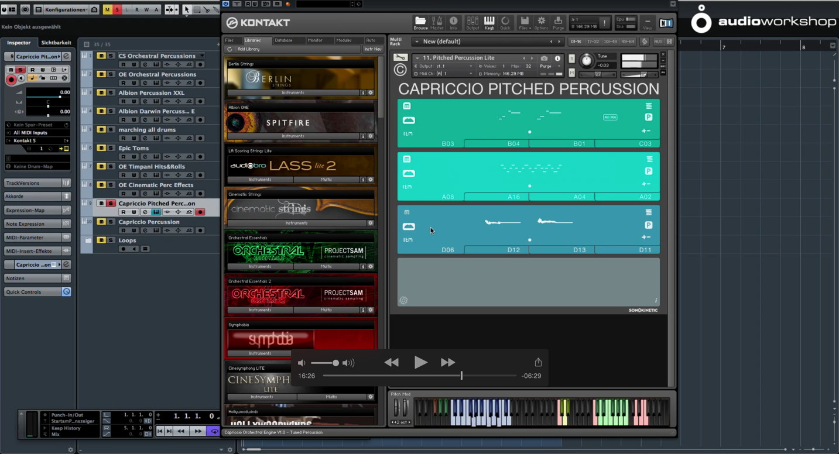
Task: Click the info icon for Pitched Percussion Lite
Action: coord(557,58)
